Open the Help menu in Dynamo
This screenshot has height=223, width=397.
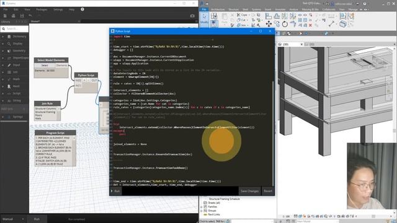(x=72, y=9)
